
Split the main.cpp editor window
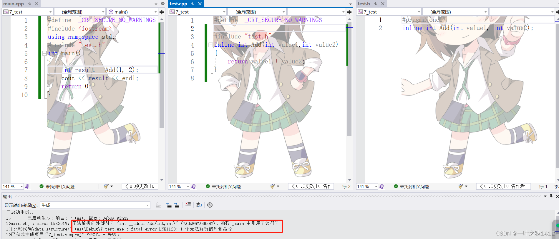(162, 12)
